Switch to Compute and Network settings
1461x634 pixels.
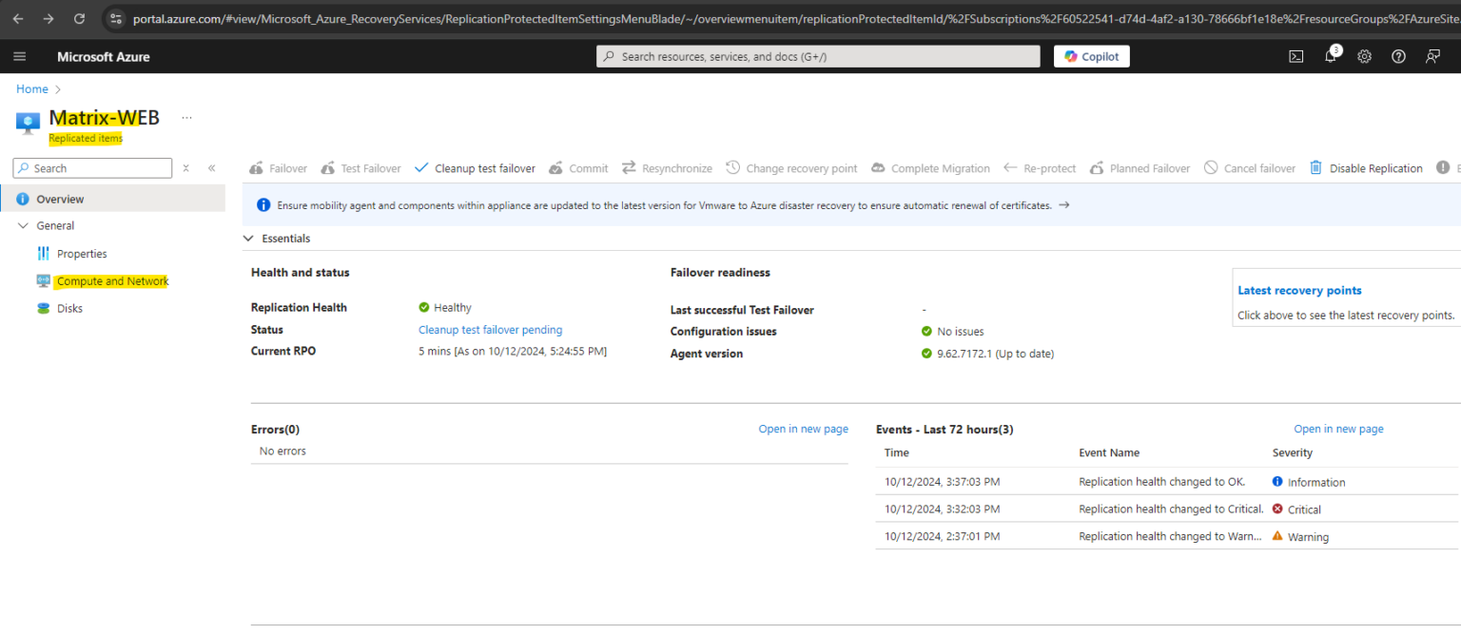(x=112, y=280)
